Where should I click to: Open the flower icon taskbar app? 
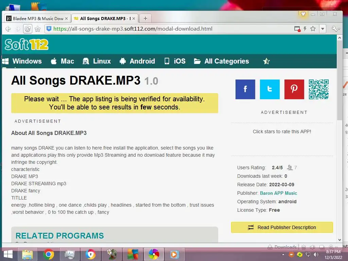(111, 254)
